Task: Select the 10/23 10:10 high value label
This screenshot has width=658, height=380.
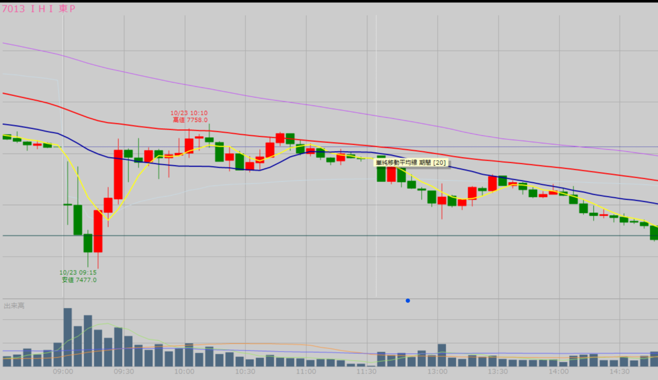Action: (x=189, y=116)
